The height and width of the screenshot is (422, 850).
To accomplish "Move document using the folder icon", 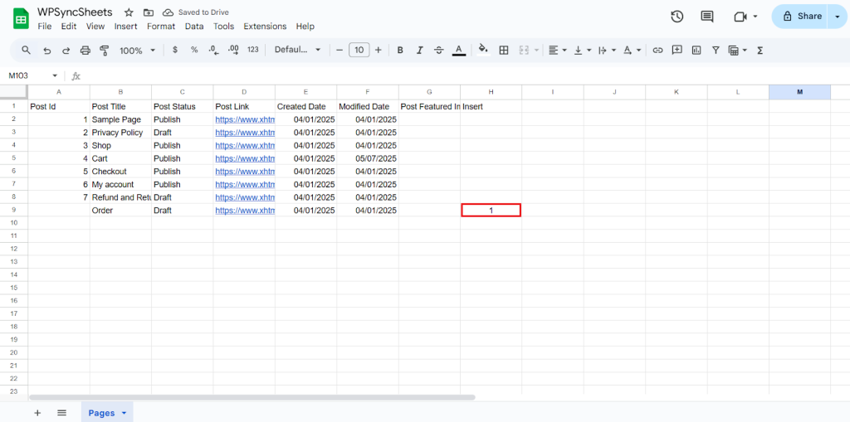I will point(148,12).
